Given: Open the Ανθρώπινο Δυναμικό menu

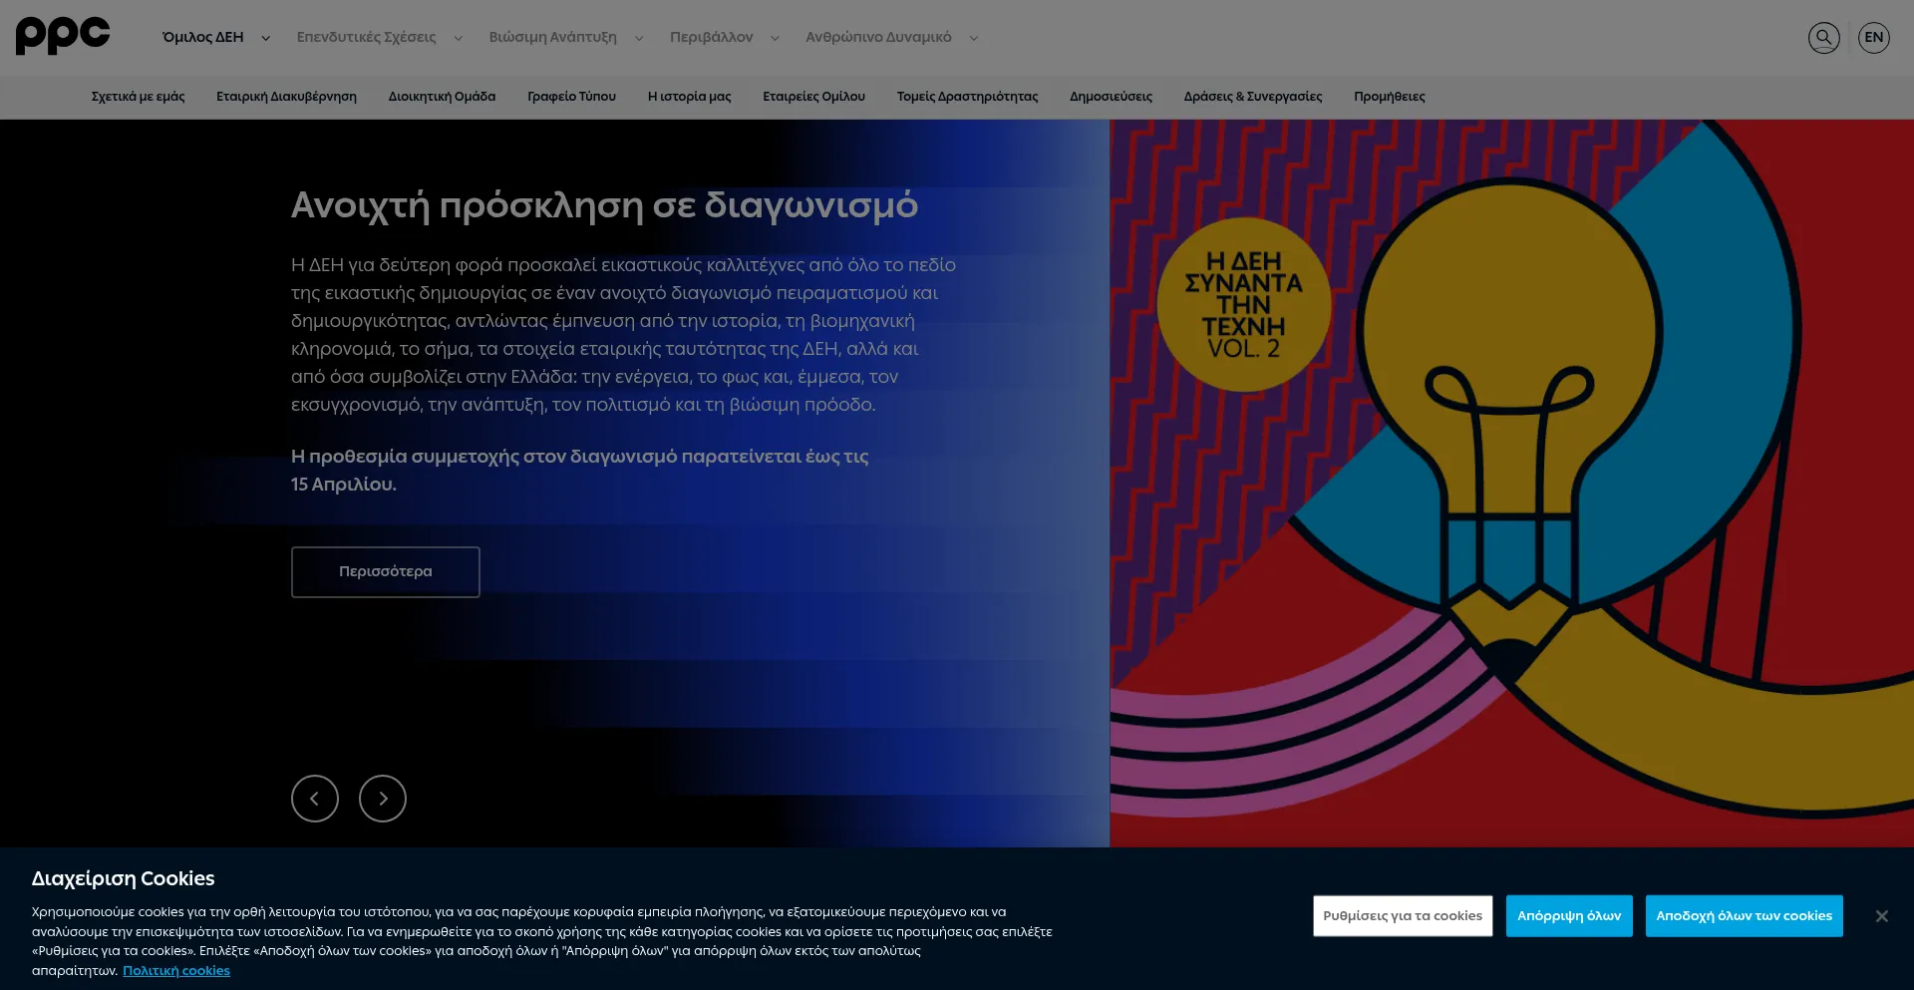Looking at the screenshot, I should [x=878, y=37].
